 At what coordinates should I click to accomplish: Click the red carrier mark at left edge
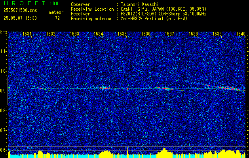[x=9, y=88]
